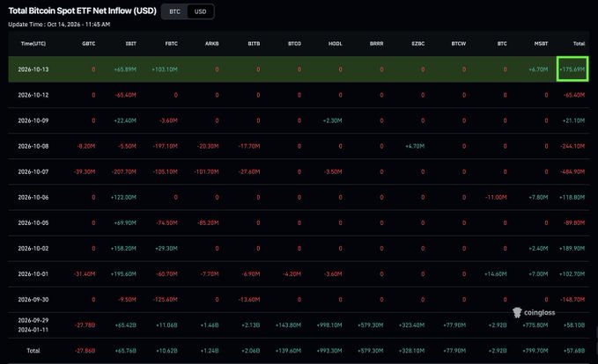Click the +58.10B historical total value
This screenshot has width=598, height=364.
point(574,324)
